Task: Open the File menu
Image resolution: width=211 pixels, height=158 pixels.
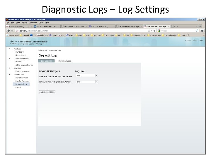Action: pos(8,23)
